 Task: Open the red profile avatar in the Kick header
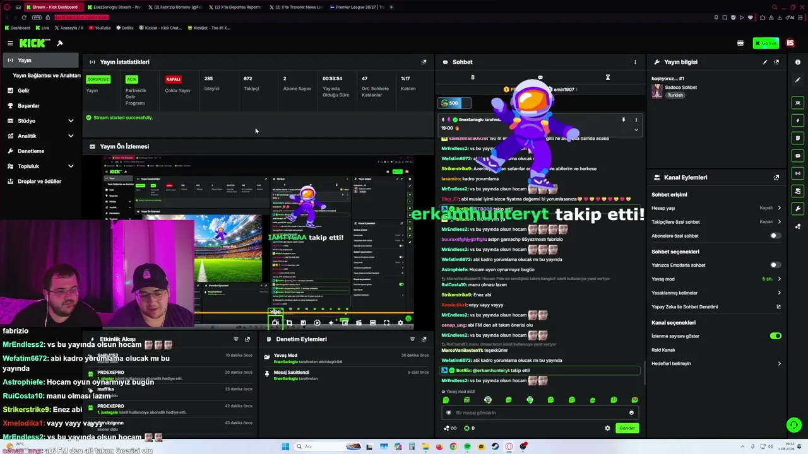click(790, 43)
